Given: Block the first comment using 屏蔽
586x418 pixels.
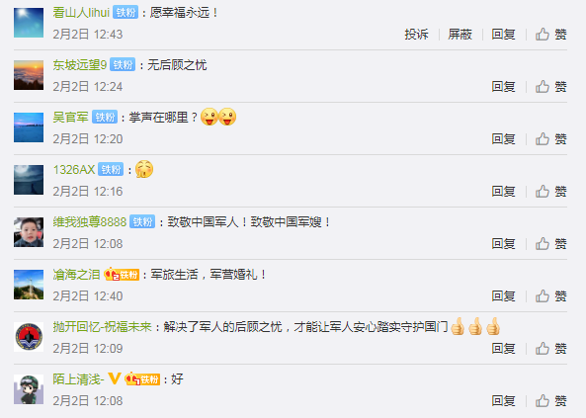Looking at the screenshot, I should coord(460,35).
